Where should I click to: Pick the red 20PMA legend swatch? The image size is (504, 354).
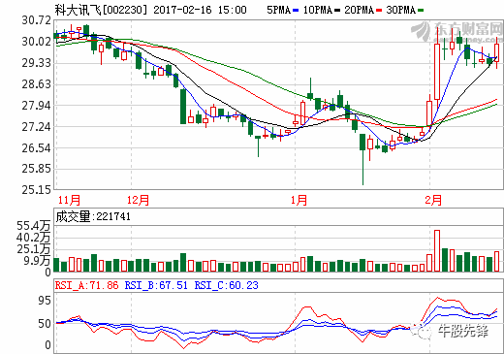pyautogui.click(x=379, y=11)
